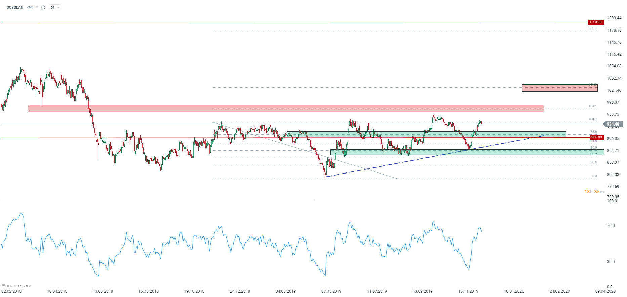Click the 864.71 price axis label

(613, 151)
